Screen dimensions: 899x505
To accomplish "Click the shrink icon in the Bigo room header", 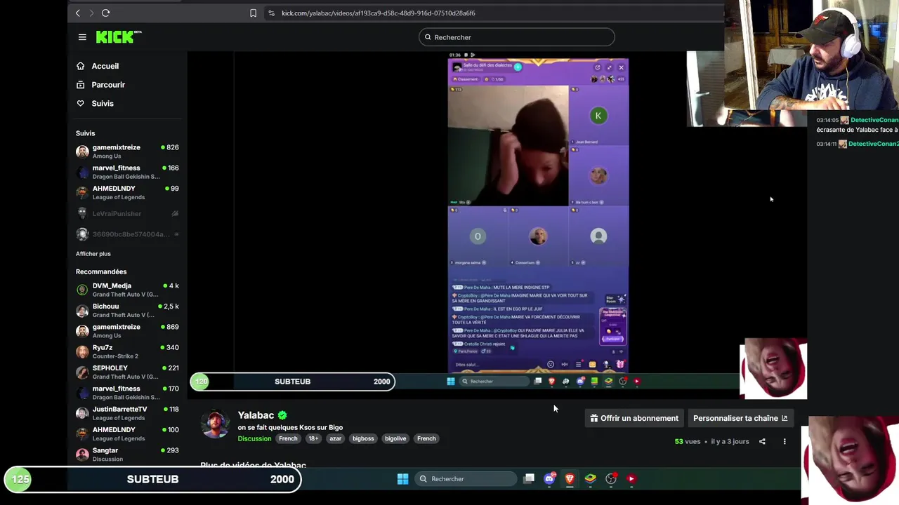I will 609,67.
